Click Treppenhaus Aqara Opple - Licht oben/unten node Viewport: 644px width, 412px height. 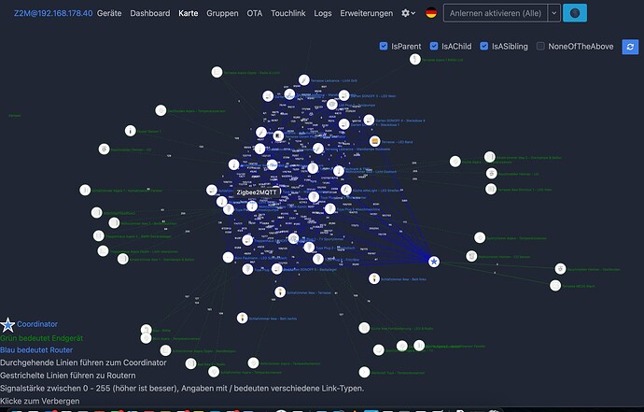click(x=103, y=250)
